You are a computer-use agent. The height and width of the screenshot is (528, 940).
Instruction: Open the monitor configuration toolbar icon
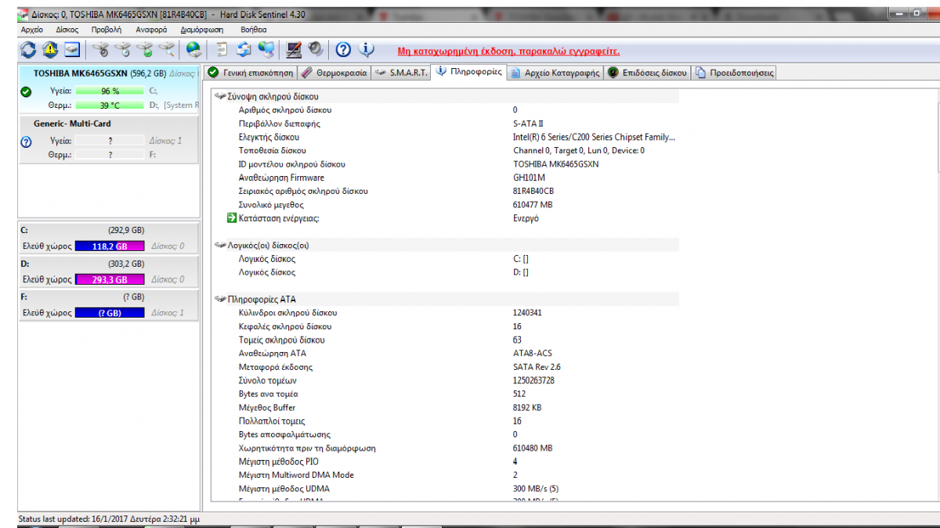pos(294,49)
